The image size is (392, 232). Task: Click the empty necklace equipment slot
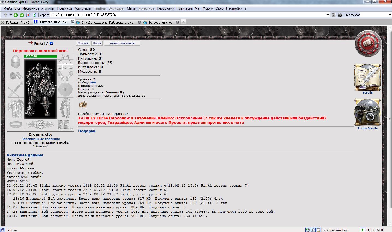pos(65,62)
